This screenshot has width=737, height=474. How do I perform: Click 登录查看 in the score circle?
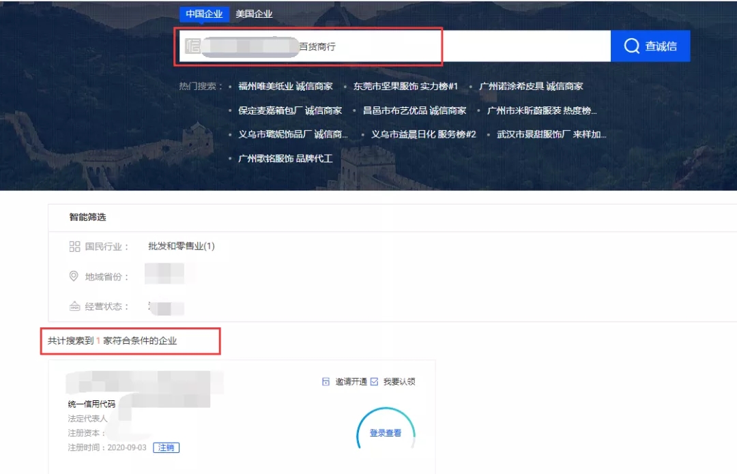[x=386, y=432]
